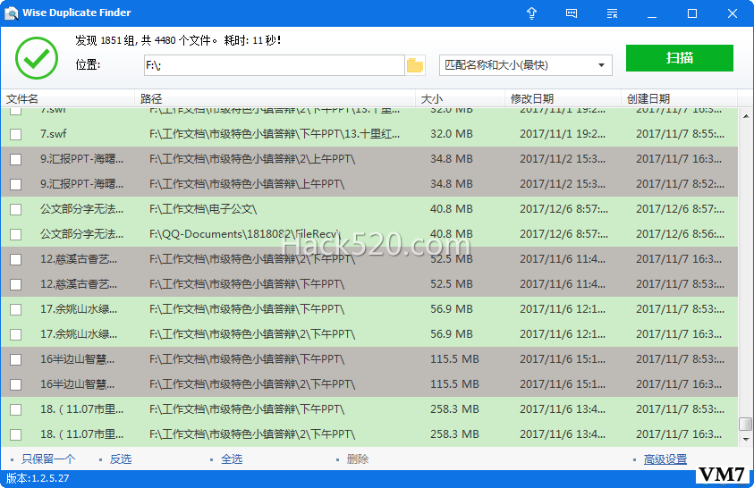The height and width of the screenshot is (488, 754).
Task: Click the vertical scrollbar thumb
Action: point(745,424)
